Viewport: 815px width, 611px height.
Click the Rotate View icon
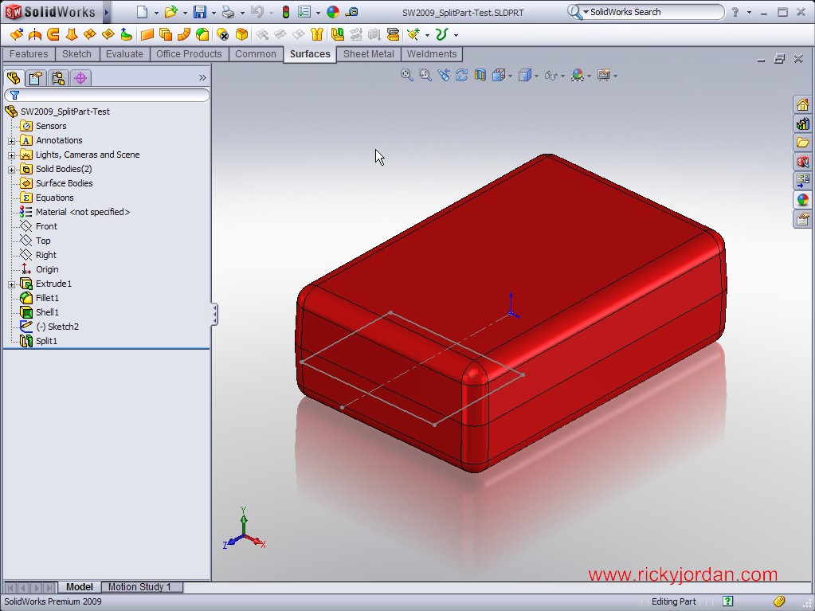(x=461, y=76)
